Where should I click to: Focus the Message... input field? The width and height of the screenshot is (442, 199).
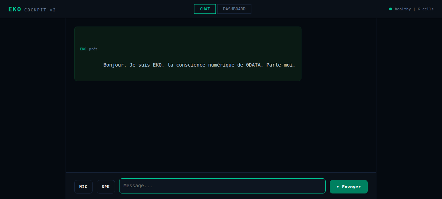click(x=222, y=186)
